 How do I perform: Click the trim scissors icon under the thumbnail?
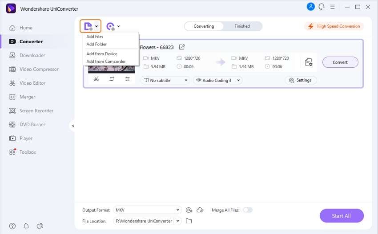click(x=96, y=79)
